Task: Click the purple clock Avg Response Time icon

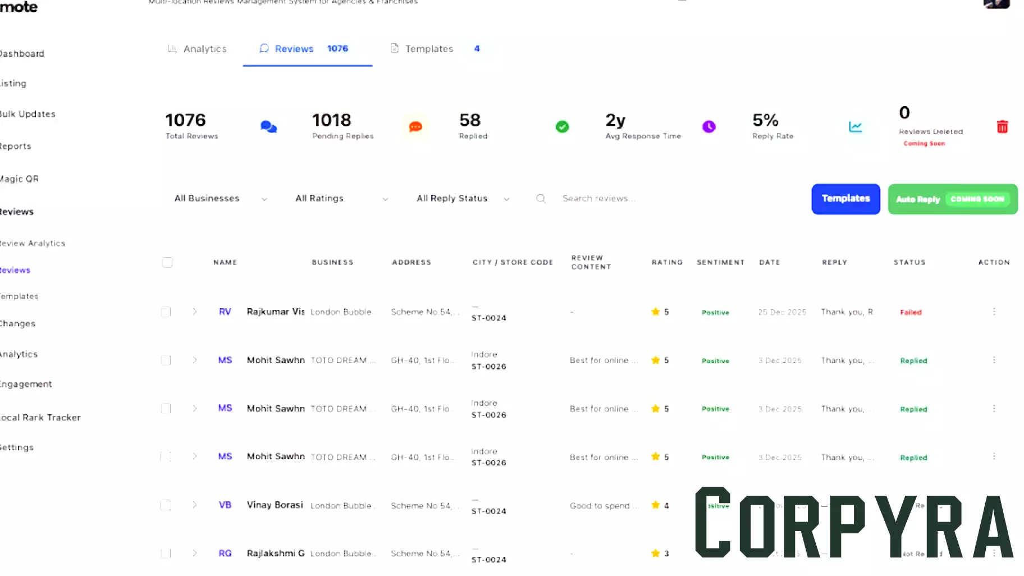Action: (709, 127)
